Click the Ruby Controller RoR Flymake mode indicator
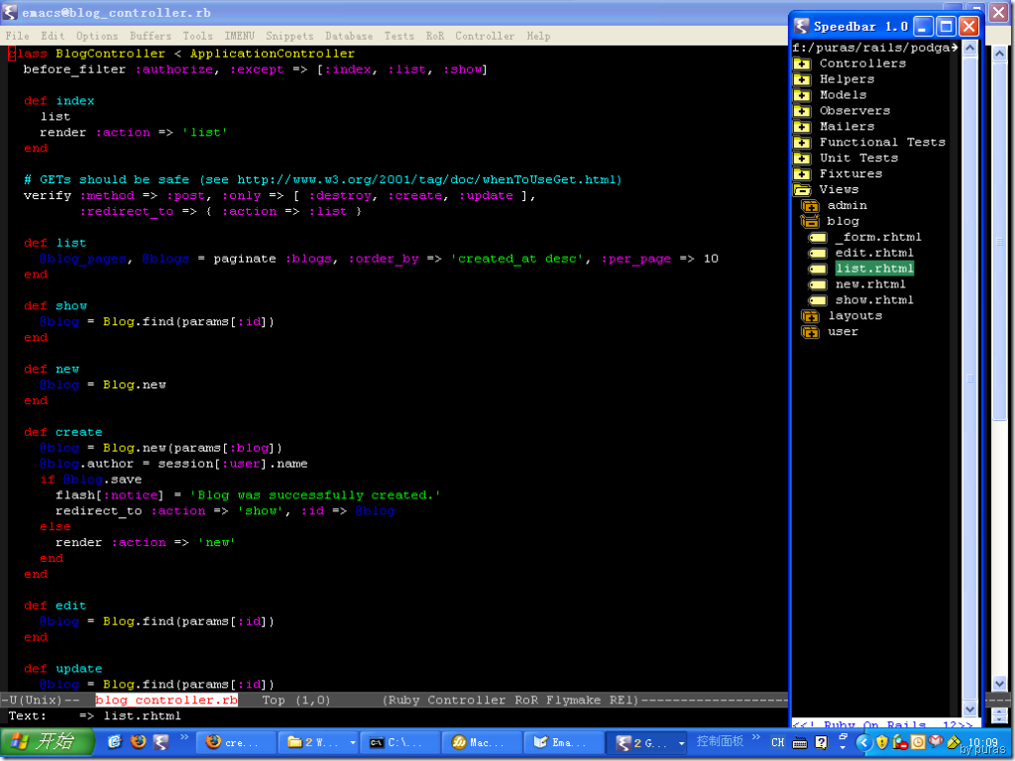The height and width of the screenshot is (761, 1015). pyautogui.click(x=510, y=701)
